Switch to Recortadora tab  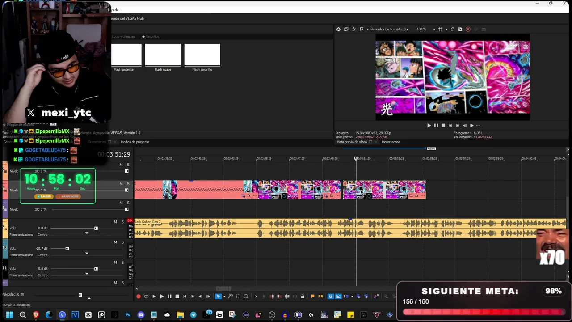tap(391, 142)
